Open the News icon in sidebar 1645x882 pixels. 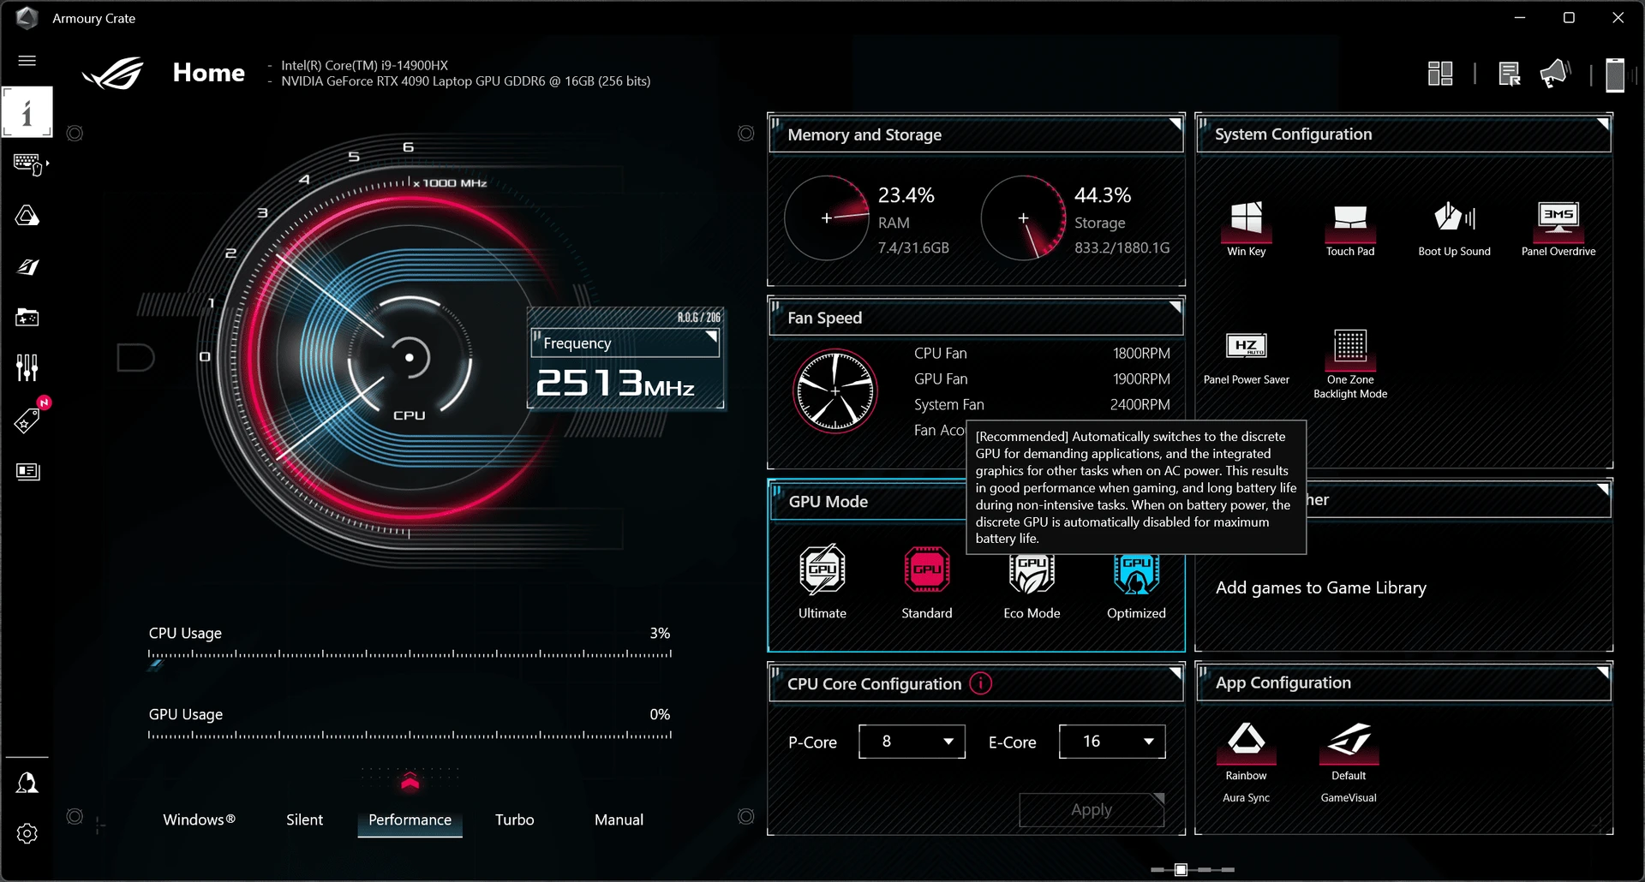pos(27,472)
